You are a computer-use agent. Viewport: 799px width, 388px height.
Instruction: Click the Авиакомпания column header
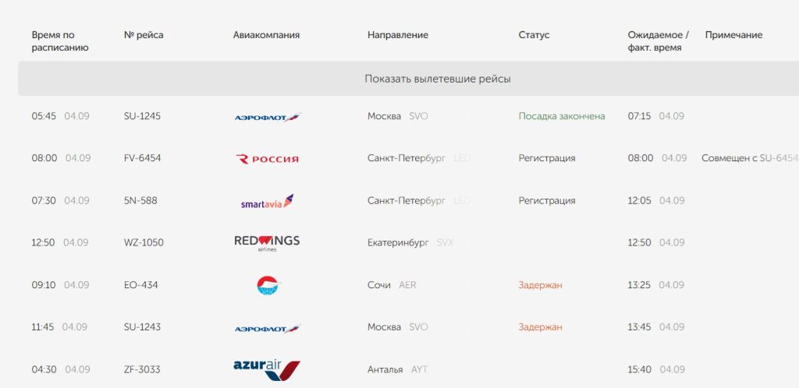click(267, 35)
